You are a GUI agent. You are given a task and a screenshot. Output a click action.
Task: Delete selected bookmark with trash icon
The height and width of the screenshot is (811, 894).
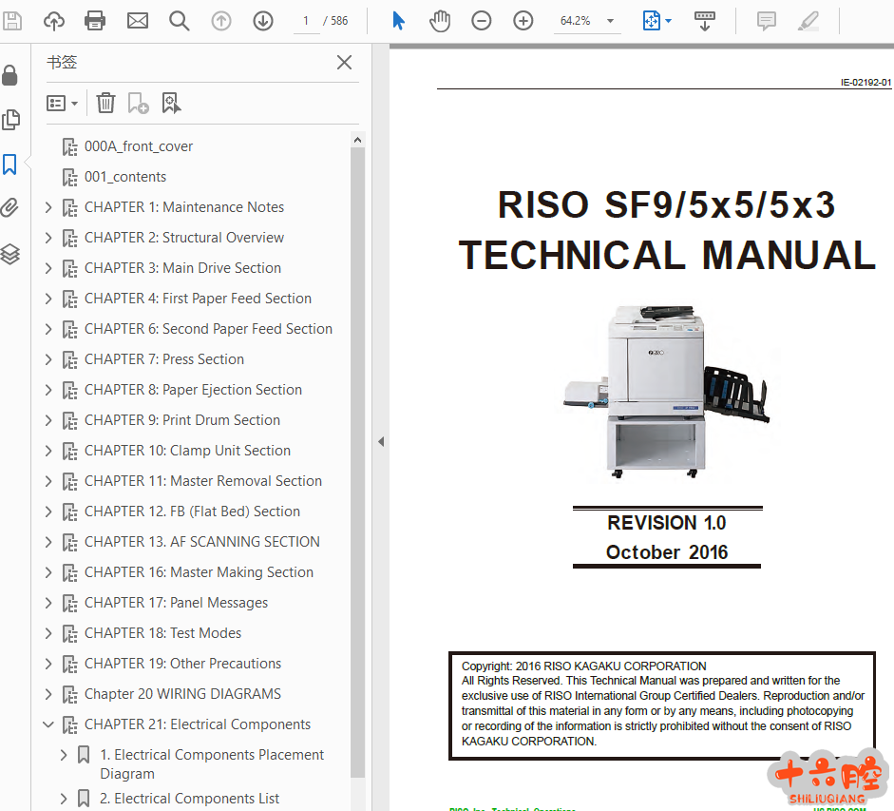click(106, 103)
